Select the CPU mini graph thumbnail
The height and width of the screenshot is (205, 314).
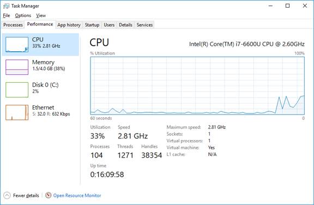17,45
